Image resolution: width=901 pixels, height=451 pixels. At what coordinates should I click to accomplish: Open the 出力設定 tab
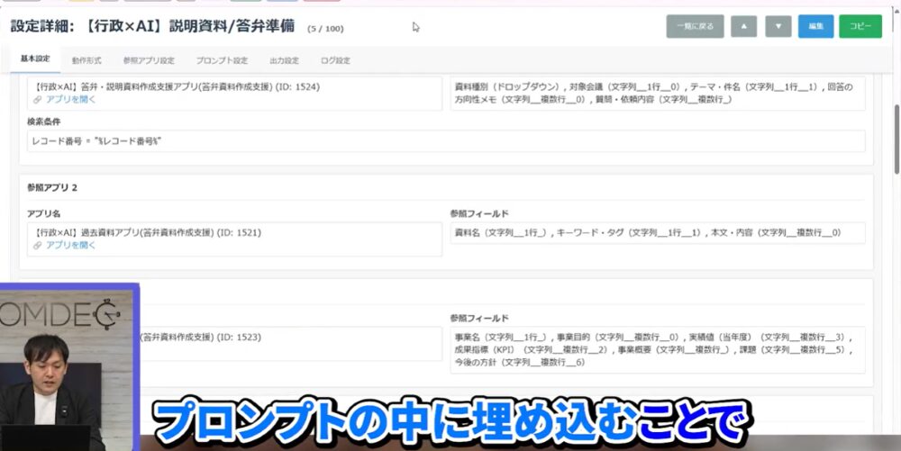284,60
